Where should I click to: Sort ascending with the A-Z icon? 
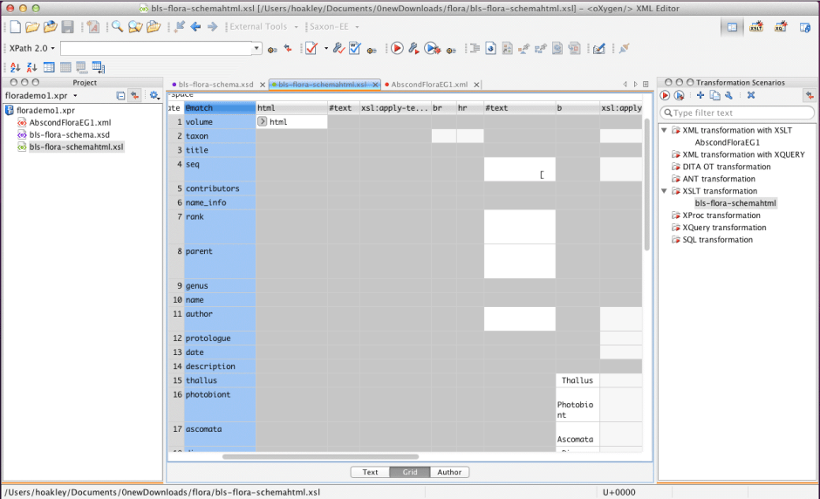pos(15,67)
